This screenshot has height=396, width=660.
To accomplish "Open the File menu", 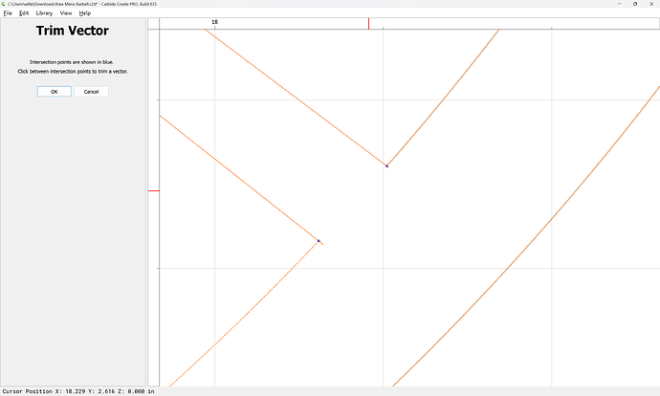I will pyautogui.click(x=8, y=13).
